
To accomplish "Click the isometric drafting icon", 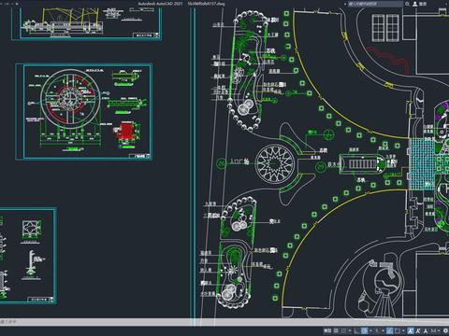I will pyautogui.click(x=377, y=330).
